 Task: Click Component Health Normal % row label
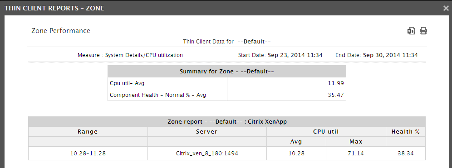tap(158, 95)
